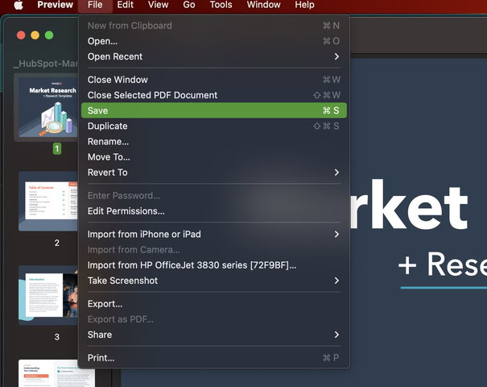This screenshot has width=487, height=387.
Task: Choose the highlighted Save option
Action: click(213, 110)
